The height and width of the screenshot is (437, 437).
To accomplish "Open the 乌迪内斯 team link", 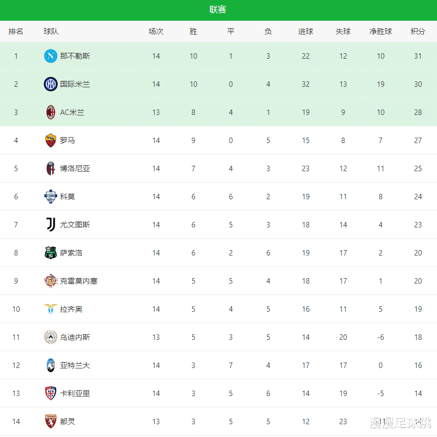I will [75, 337].
